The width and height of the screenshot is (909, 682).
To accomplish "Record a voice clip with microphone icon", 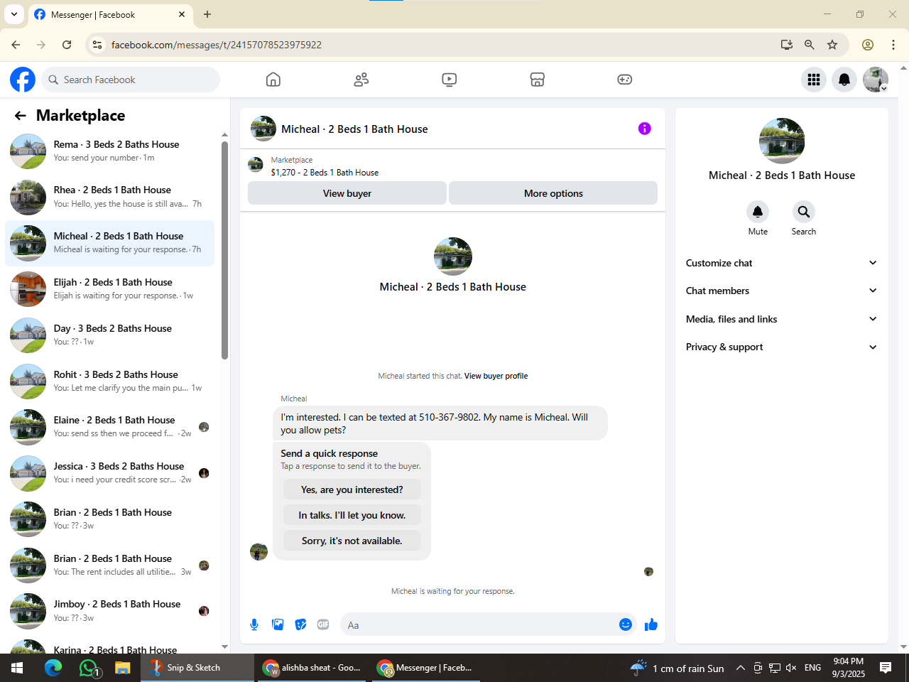I will tap(254, 624).
